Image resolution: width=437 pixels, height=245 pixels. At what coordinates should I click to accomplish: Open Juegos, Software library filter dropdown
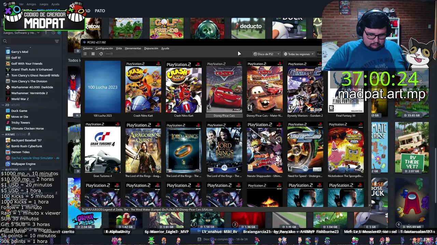[21, 33]
